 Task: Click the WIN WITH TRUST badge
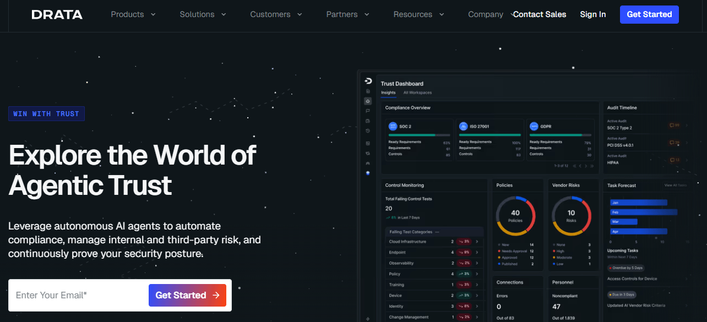point(46,114)
